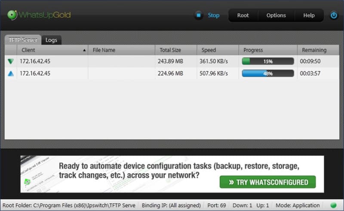Click the Root Folder path in status bar
Viewport: 344px width, 211px height.
(x=69, y=205)
